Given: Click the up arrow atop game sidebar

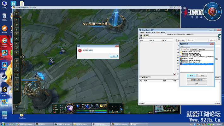Looking at the screenshot, I should [17, 14].
